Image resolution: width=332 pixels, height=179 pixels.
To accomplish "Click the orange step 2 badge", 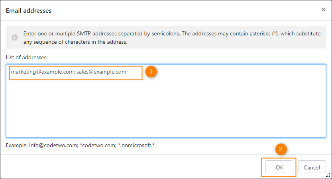I will point(281,149).
